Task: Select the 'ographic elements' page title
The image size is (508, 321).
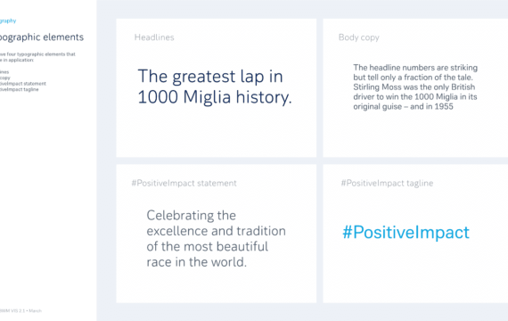Action: [x=42, y=37]
